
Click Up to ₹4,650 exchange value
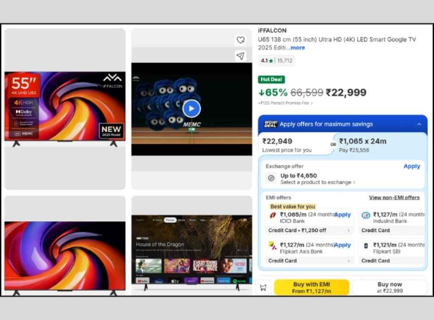pyautogui.click(x=298, y=176)
